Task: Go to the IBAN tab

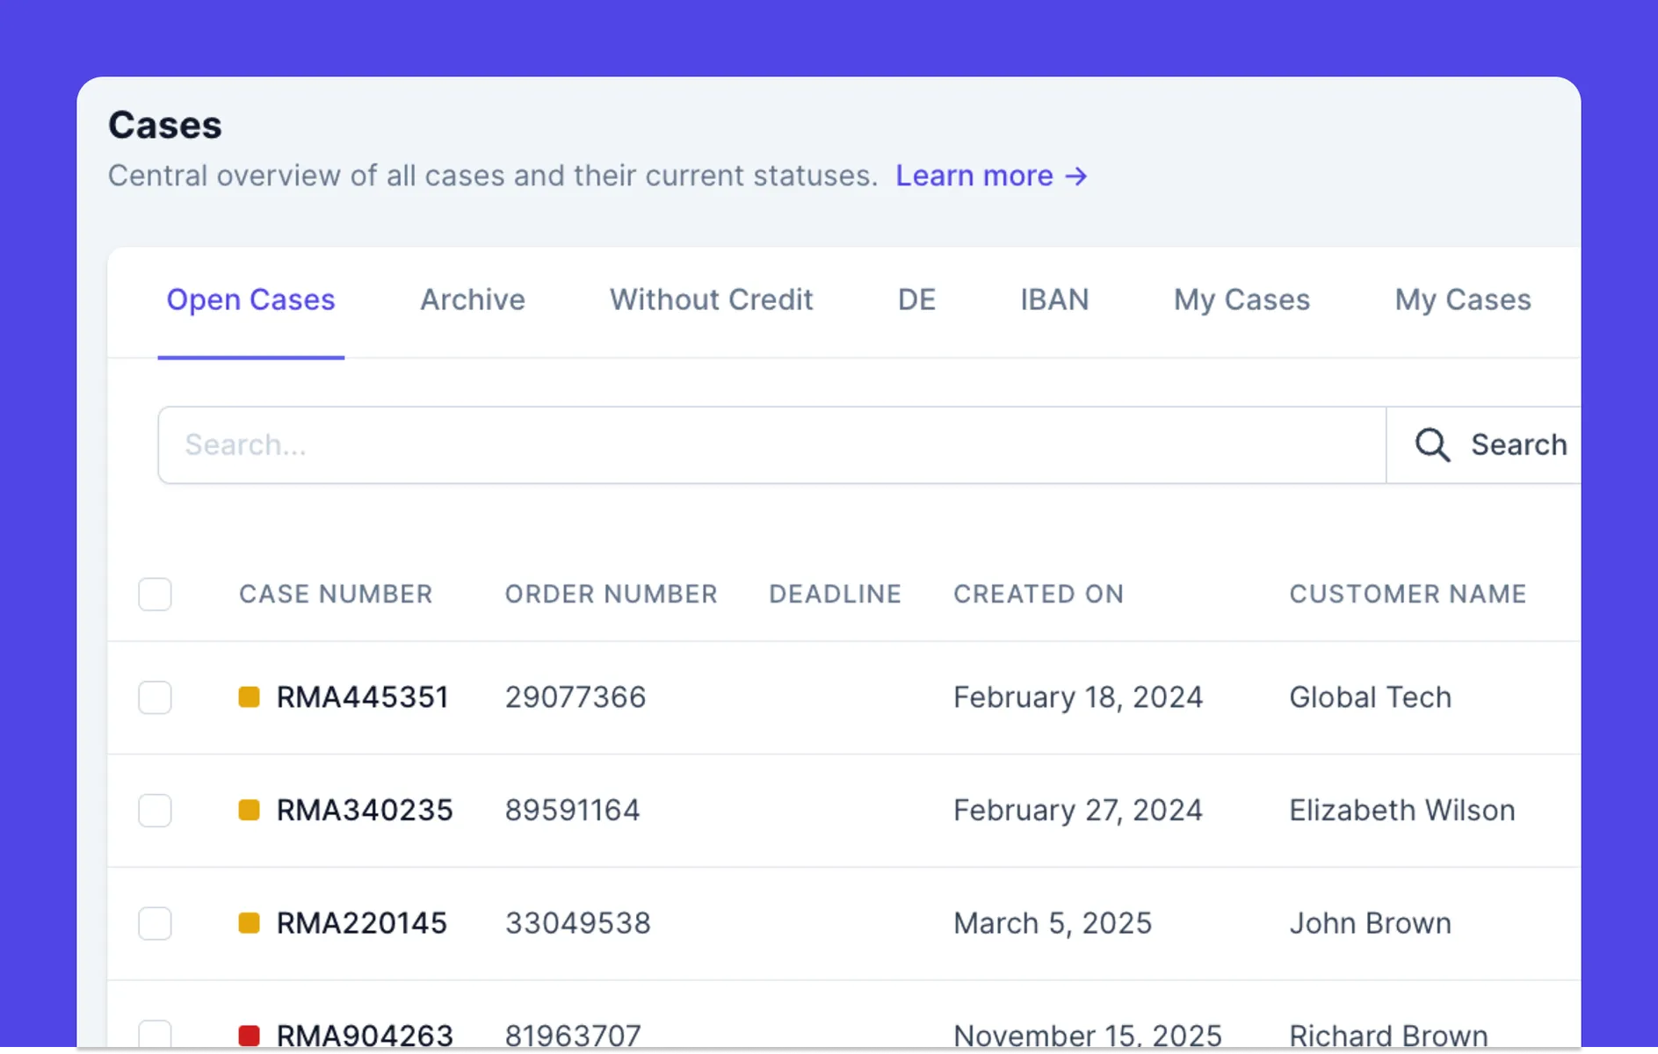Action: pos(1054,300)
